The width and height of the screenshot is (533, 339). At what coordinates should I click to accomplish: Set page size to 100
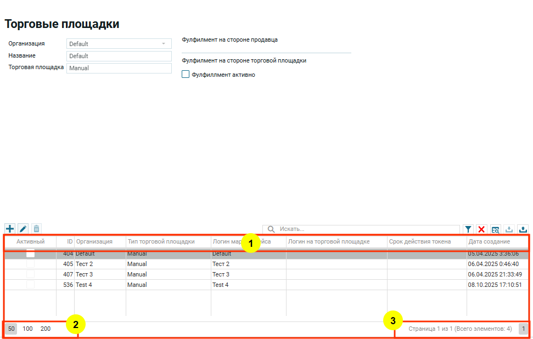(28, 329)
